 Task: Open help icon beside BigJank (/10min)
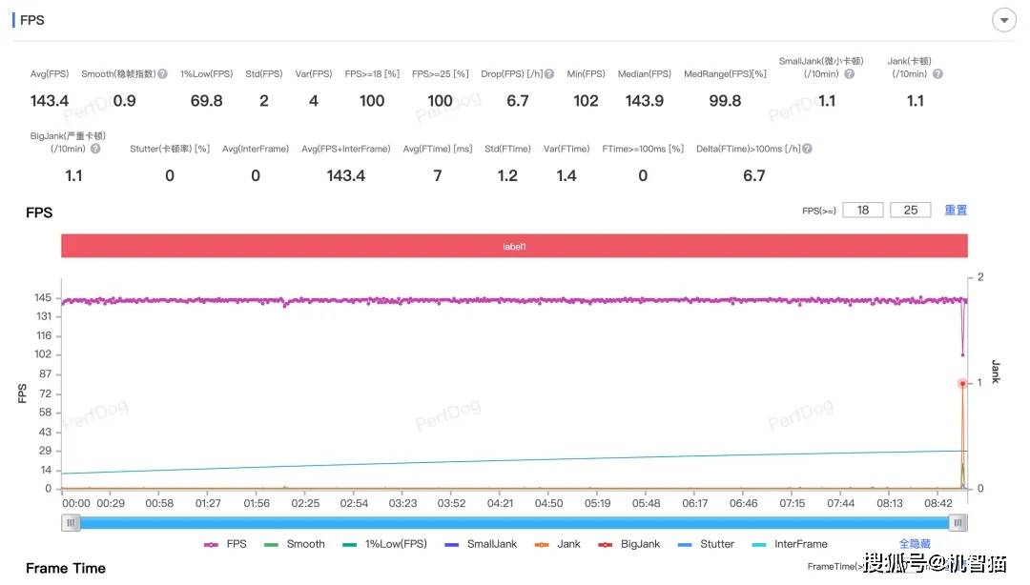click(95, 149)
